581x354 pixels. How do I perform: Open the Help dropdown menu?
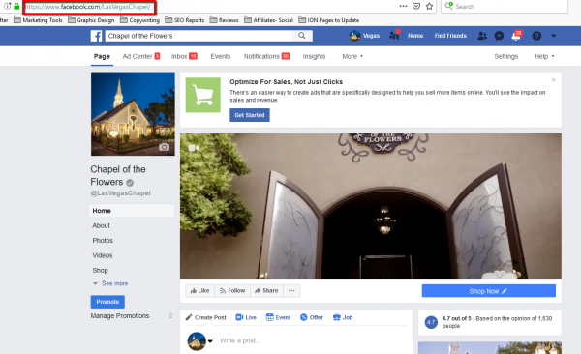coord(544,56)
